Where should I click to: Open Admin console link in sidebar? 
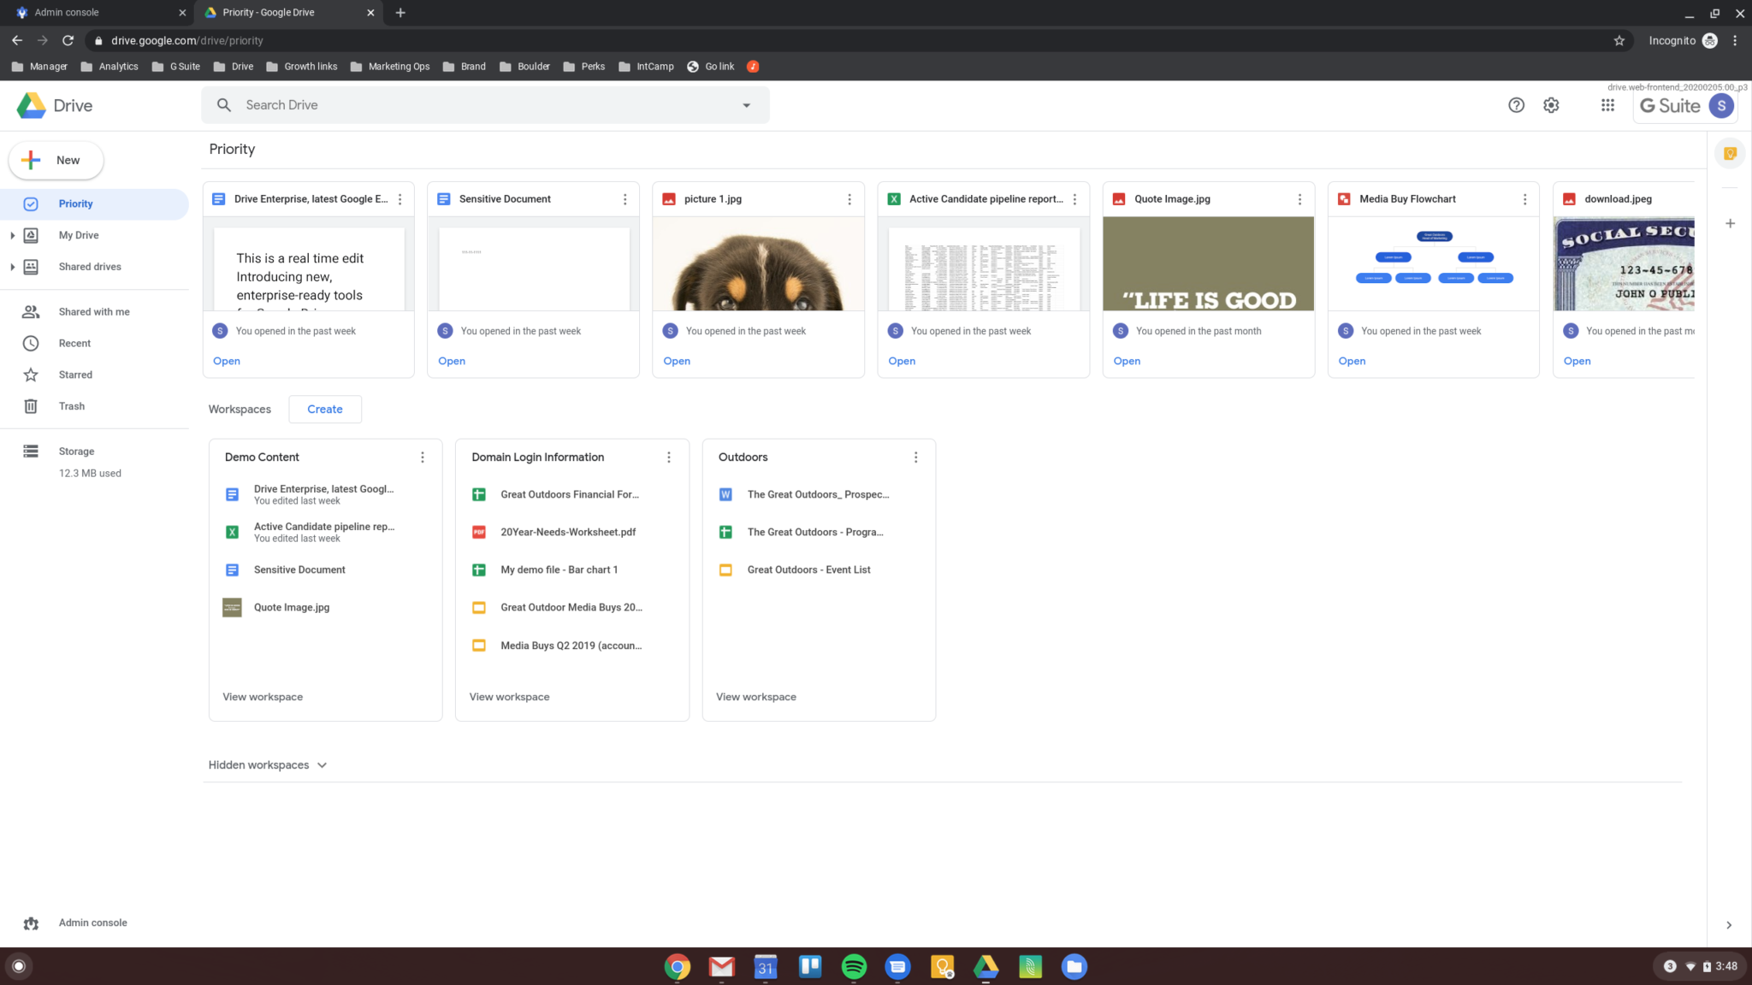[x=92, y=923]
